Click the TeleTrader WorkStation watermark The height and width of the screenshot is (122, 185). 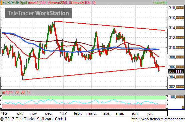38,13
